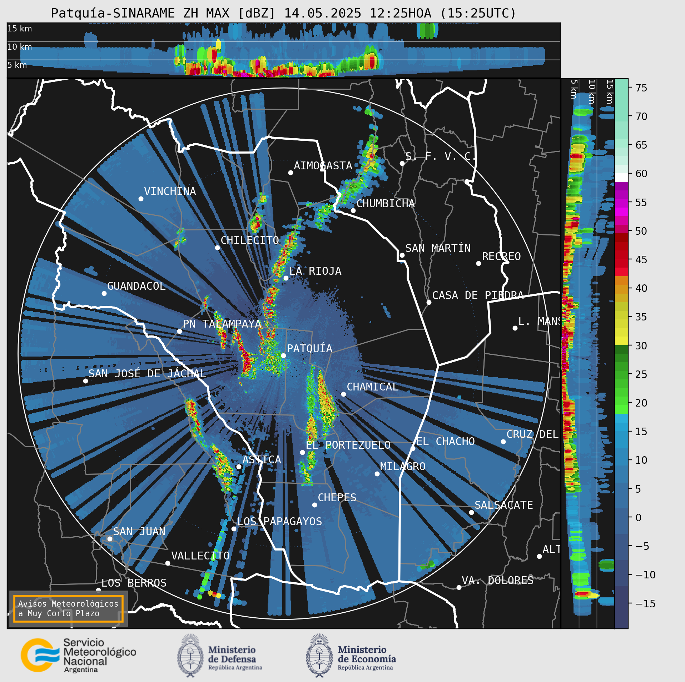
Task: Click the Servicio Meteorológico Nacional logo
Action: tap(78, 656)
